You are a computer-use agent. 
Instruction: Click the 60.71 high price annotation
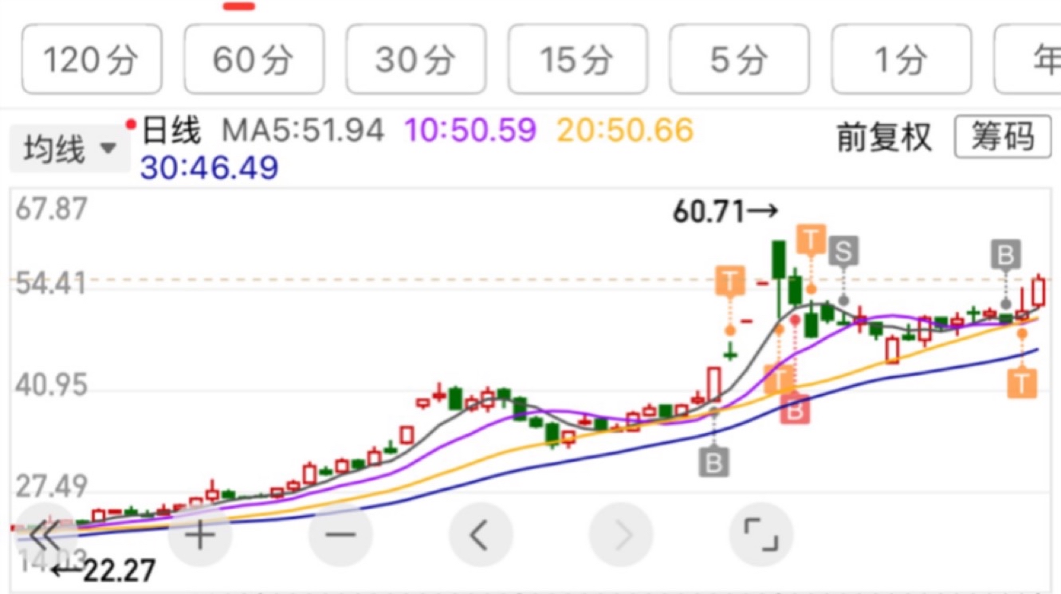[x=725, y=212]
